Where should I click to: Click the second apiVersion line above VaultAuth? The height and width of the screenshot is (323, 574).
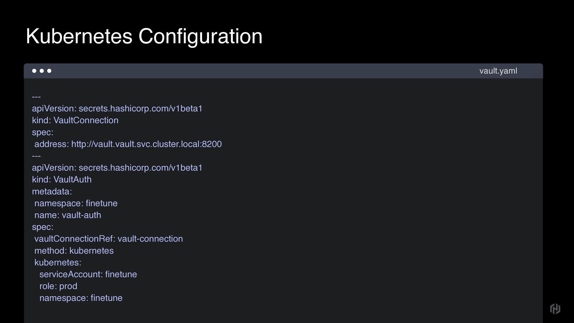click(x=117, y=168)
